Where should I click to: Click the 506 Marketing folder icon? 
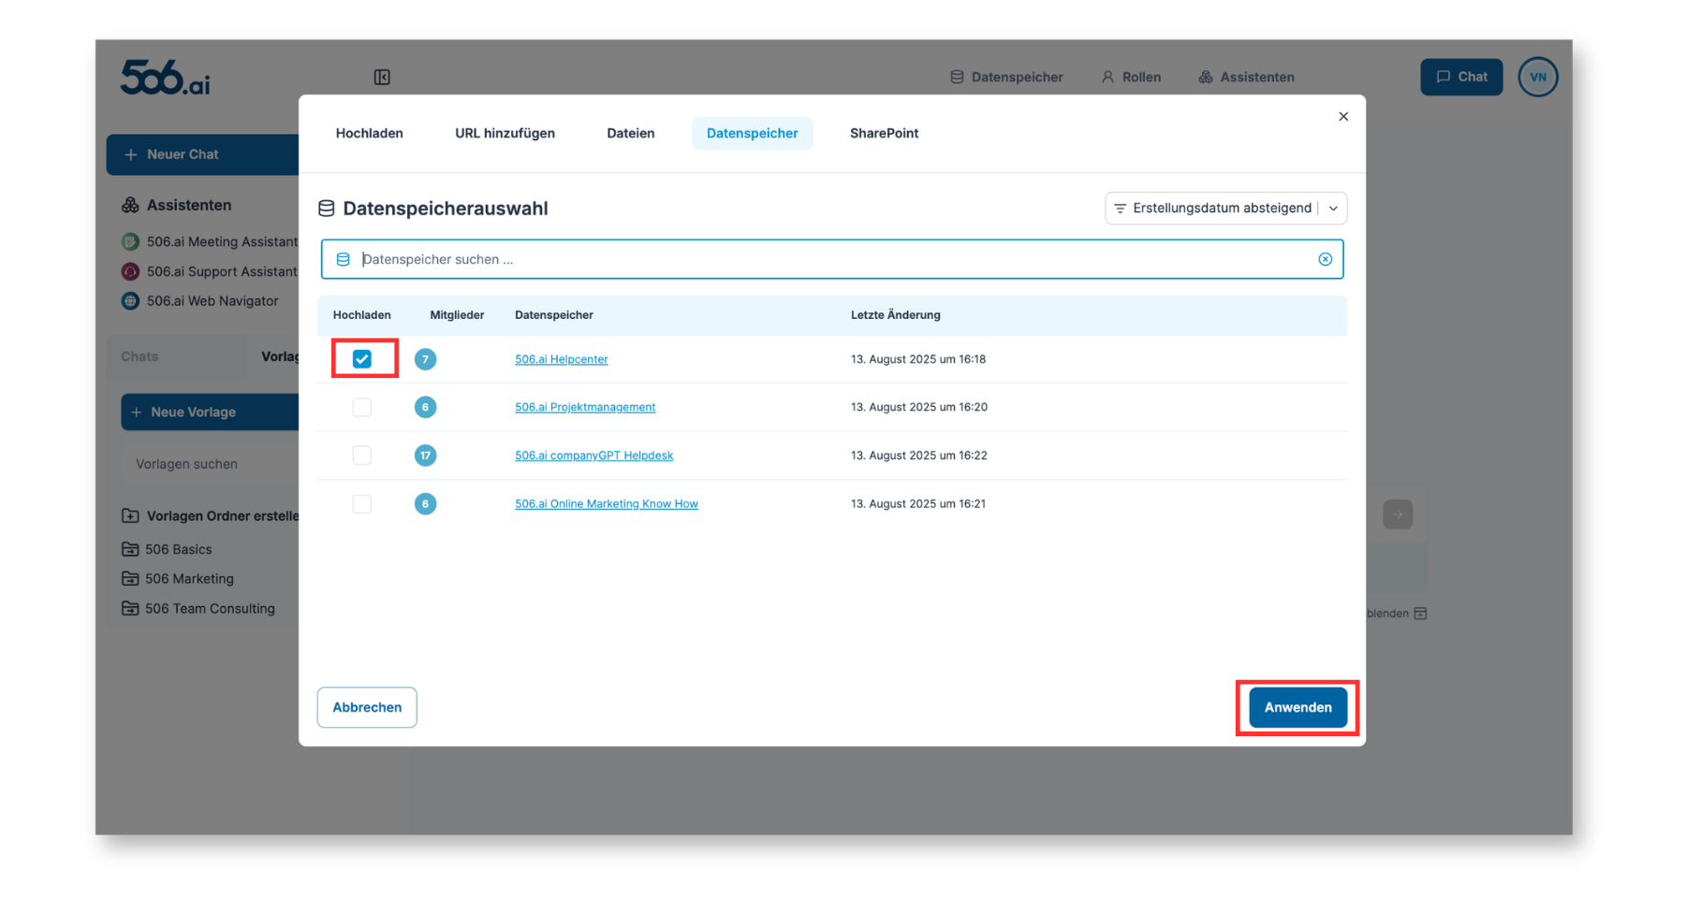click(130, 579)
